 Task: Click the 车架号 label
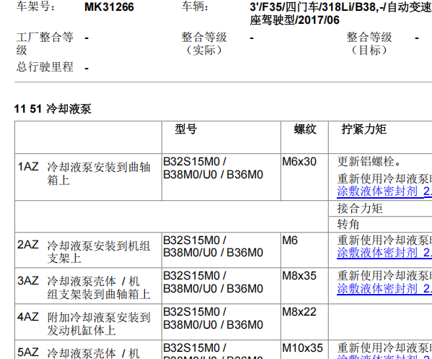35,7
